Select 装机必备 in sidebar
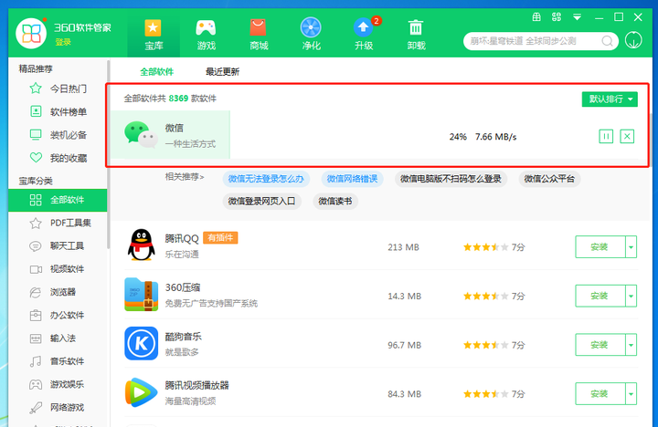The image size is (658, 427). click(58, 134)
